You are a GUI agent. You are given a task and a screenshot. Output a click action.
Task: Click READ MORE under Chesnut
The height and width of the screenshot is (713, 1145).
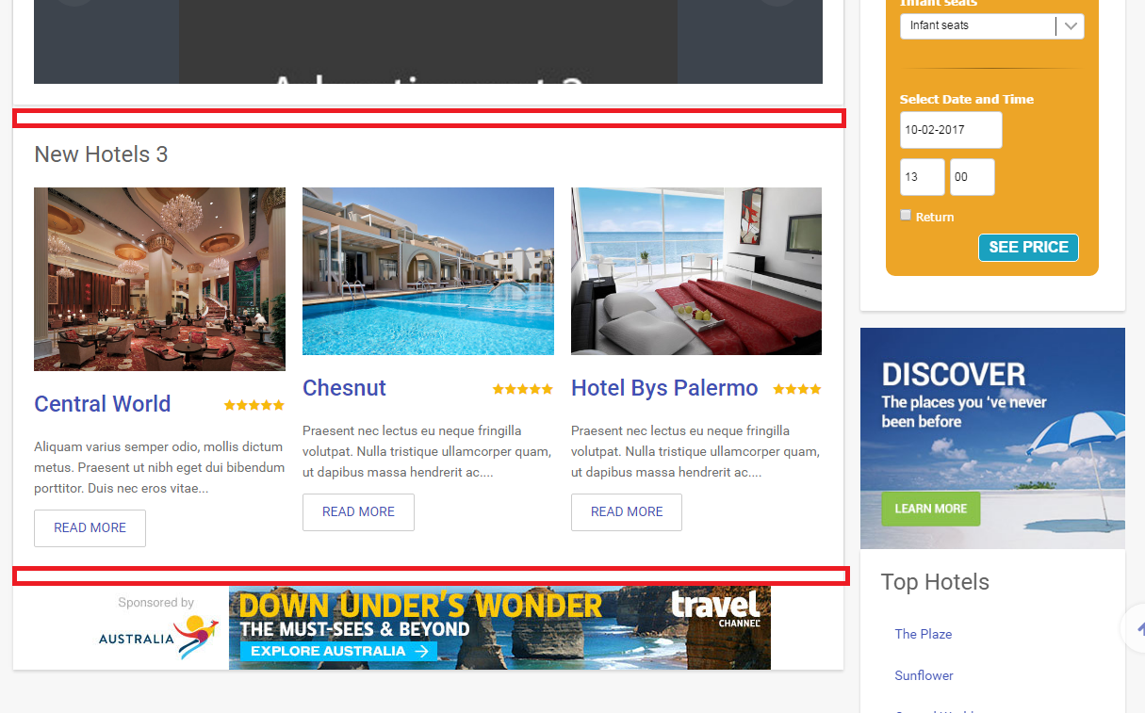(358, 511)
